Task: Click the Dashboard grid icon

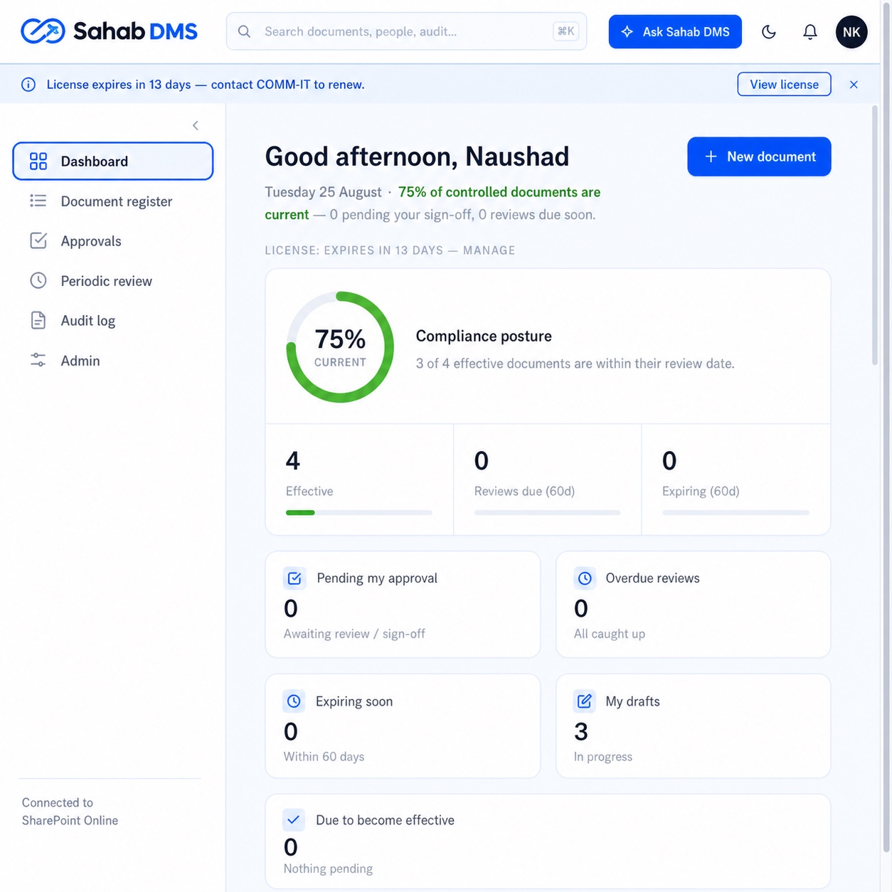Action: (x=38, y=161)
